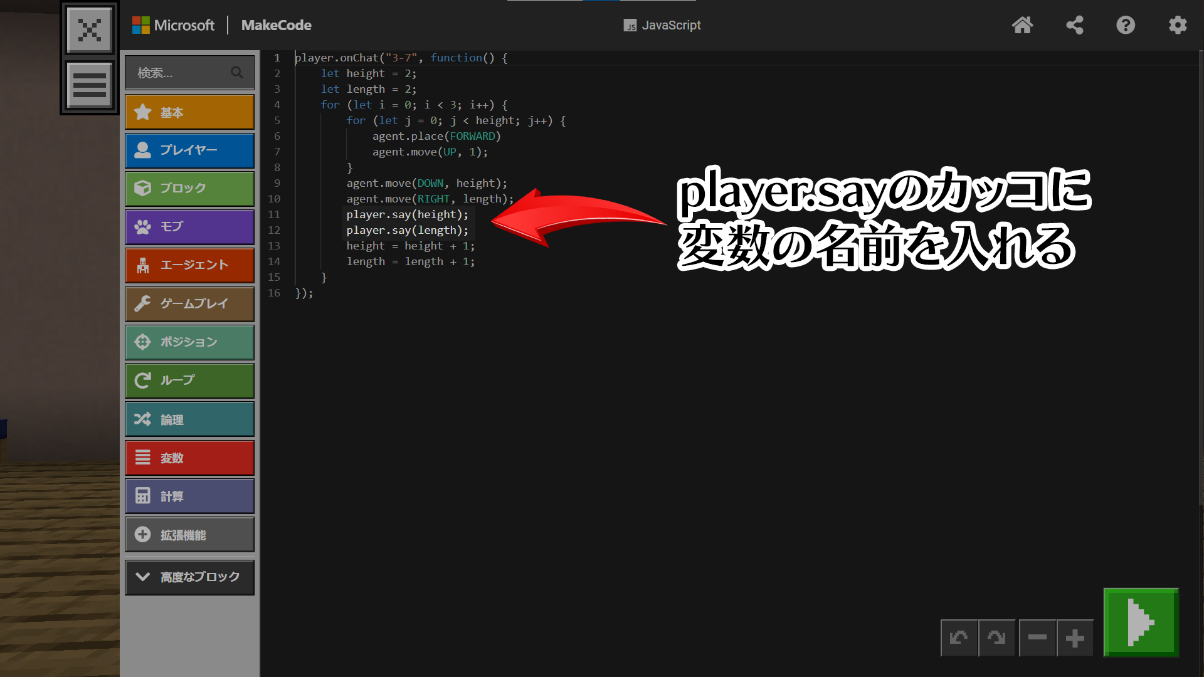Open the help question mark icon
The width and height of the screenshot is (1204, 677).
click(1126, 25)
